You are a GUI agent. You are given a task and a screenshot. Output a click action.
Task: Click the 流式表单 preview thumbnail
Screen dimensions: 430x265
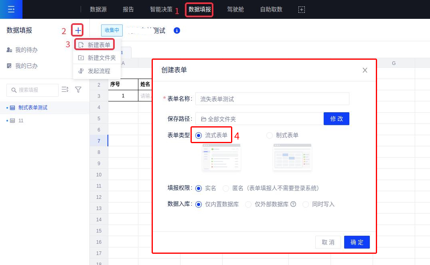(x=221, y=157)
